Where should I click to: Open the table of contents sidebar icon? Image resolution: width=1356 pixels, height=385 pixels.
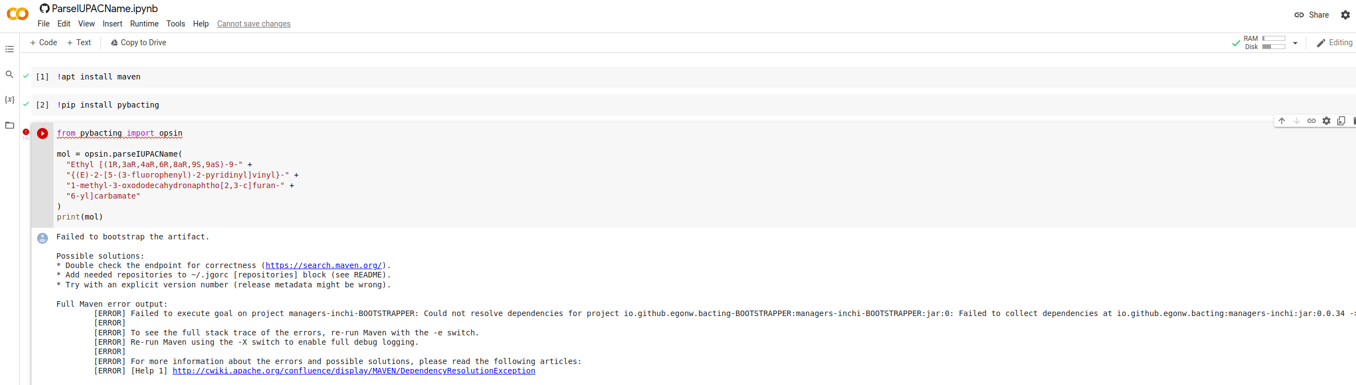pos(9,49)
